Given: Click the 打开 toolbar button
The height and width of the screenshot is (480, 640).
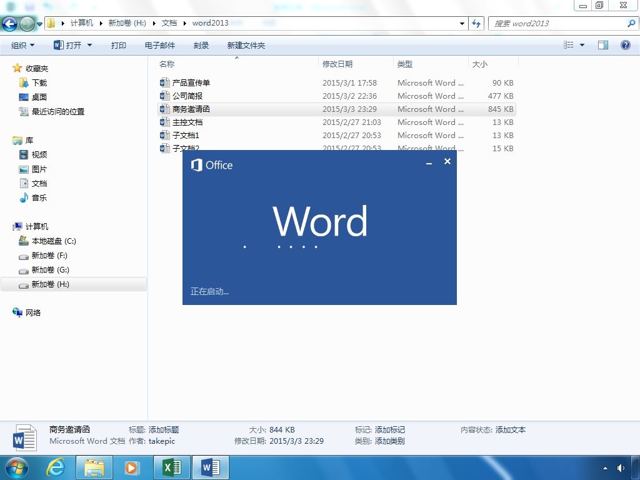Looking at the screenshot, I should pyautogui.click(x=67, y=45).
